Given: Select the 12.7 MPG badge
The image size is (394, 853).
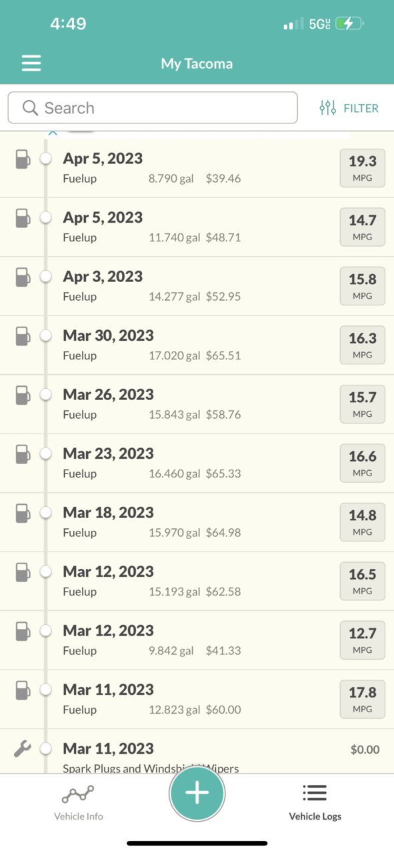Looking at the screenshot, I should click(362, 640).
